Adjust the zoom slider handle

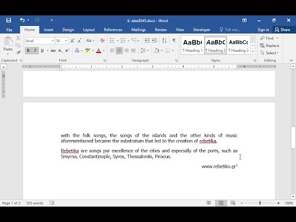(260, 203)
